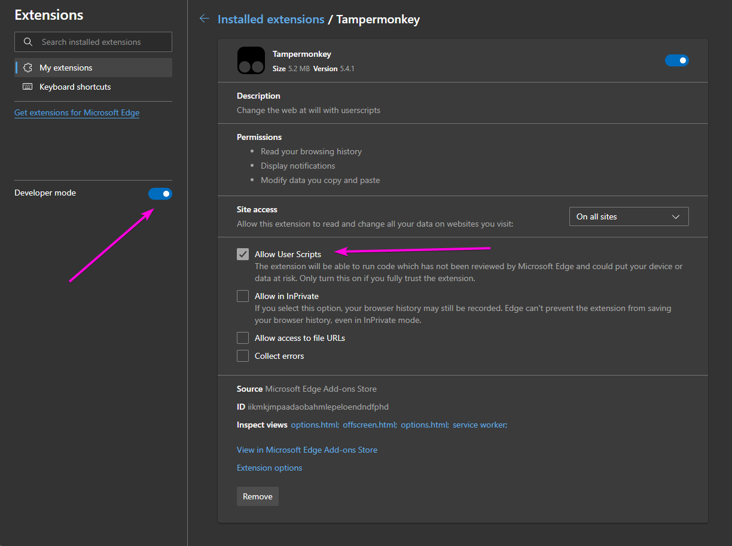This screenshot has width=732, height=546.
Task: Inspect the first options.html view
Action: [x=315, y=425]
